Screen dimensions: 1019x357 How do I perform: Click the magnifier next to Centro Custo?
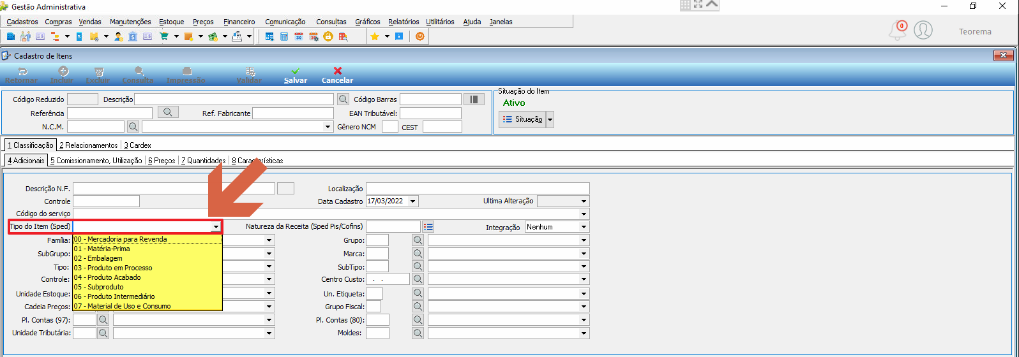pos(418,279)
